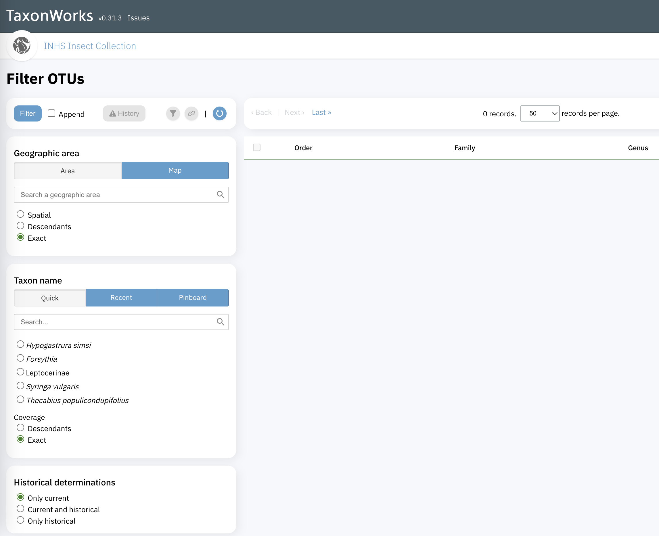
Task: Open the records per page dropdown
Action: 540,113
